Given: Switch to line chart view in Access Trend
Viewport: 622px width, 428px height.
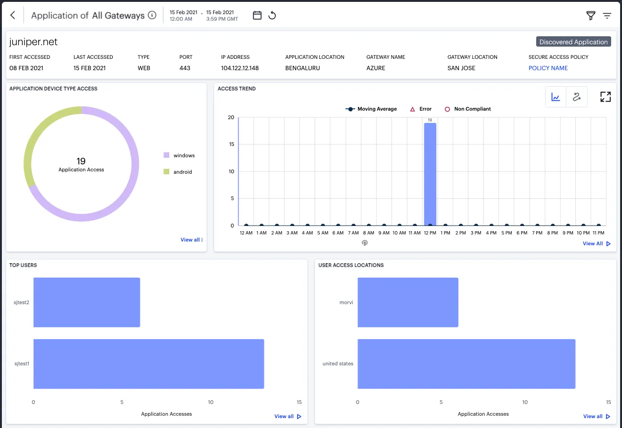Looking at the screenshot, I should pyautogui.click(x=556, y=97).
